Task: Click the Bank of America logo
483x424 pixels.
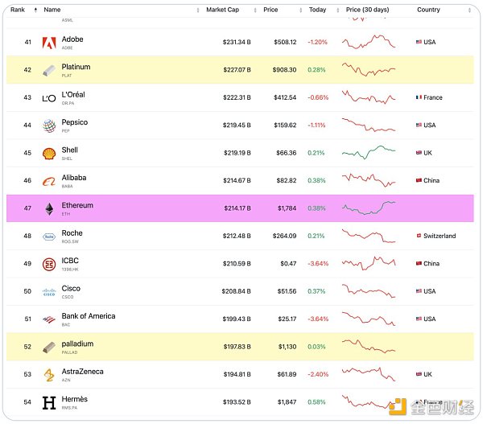Action: pos(49,319)
